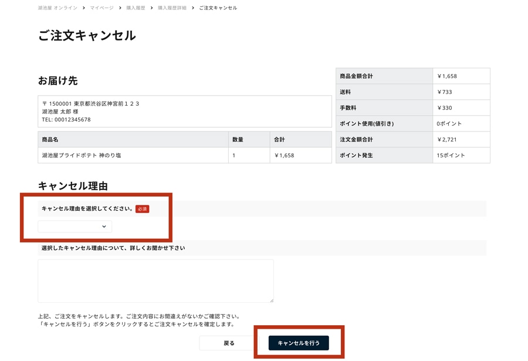Click the 注文金額合計 value ¥2,721
The image size is (528, 361).
[x=447, y=140]
